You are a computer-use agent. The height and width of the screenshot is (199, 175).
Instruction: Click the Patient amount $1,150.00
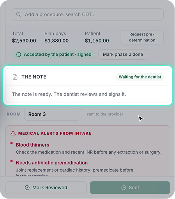pos(97,41)
